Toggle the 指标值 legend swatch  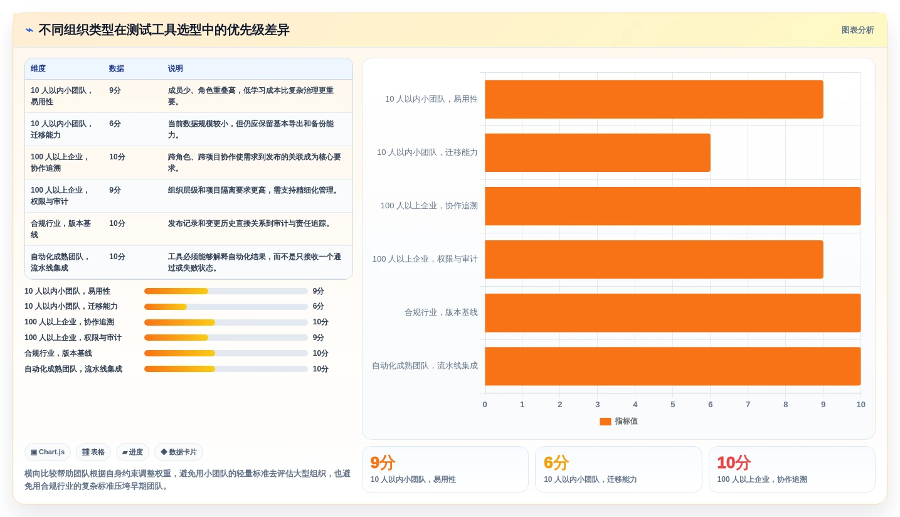[605, 422]
